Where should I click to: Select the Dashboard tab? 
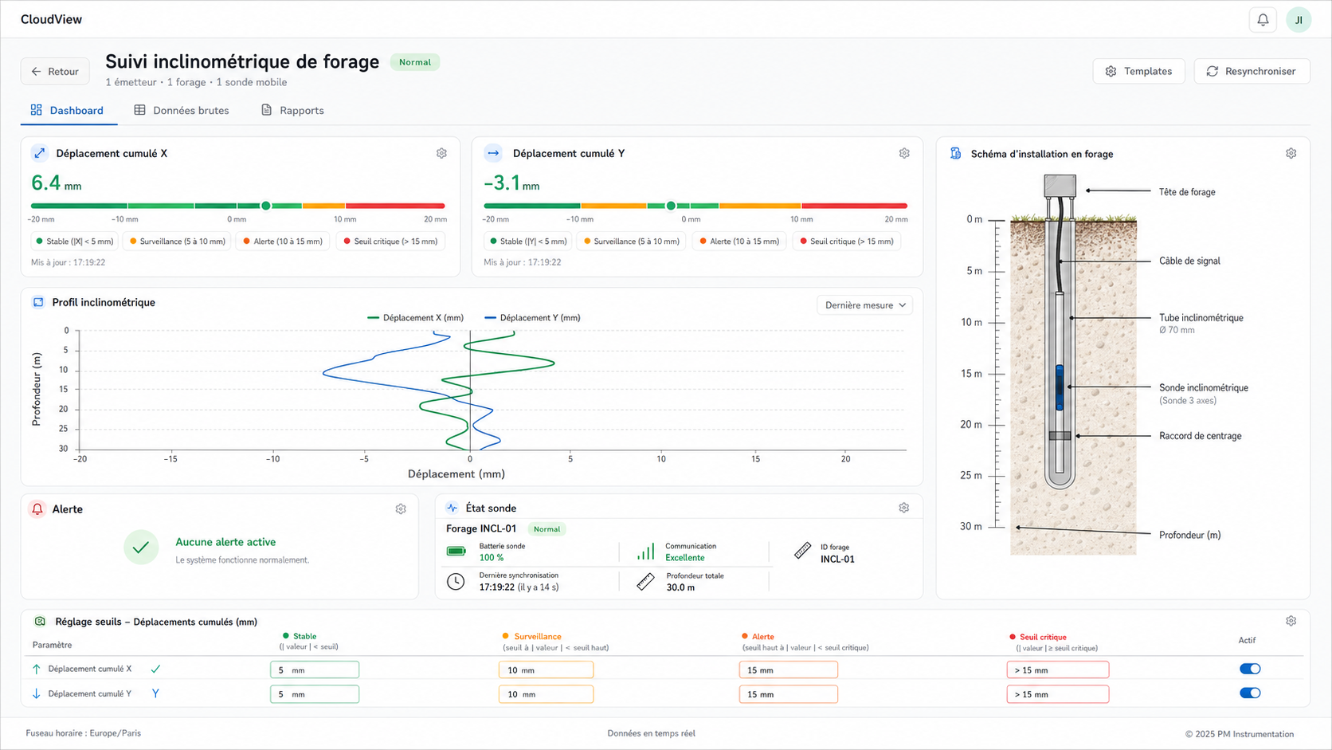click(68, 110)
